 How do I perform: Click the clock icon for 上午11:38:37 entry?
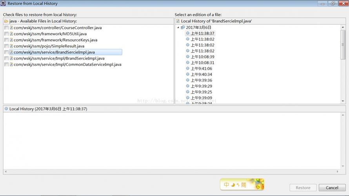click(x=187, y=33)
